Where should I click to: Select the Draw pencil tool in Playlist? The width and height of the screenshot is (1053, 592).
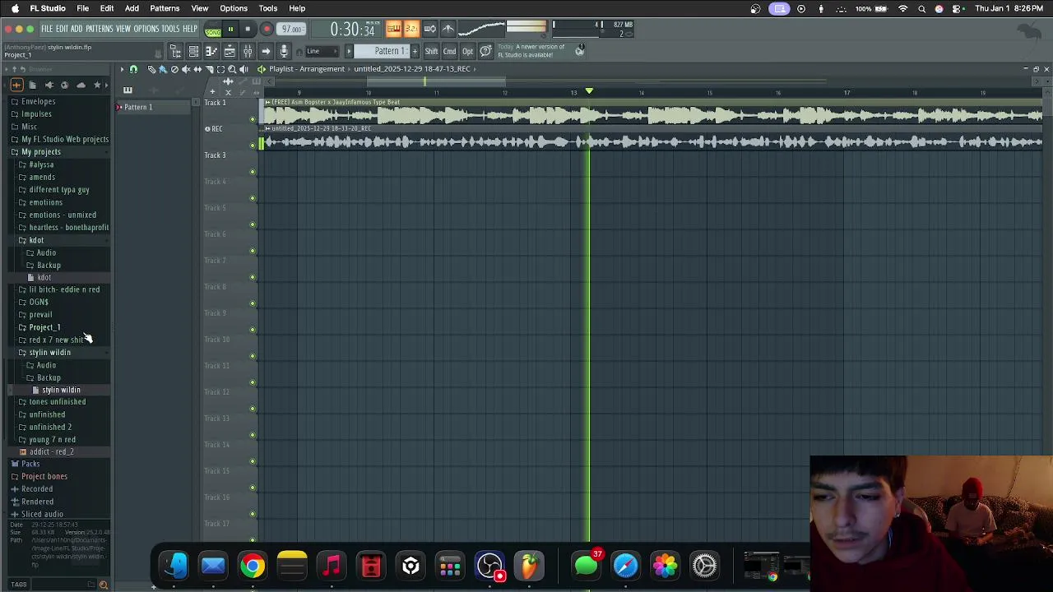(151, 69)
